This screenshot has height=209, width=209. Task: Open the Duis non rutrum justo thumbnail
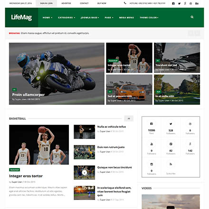point(85,152)
